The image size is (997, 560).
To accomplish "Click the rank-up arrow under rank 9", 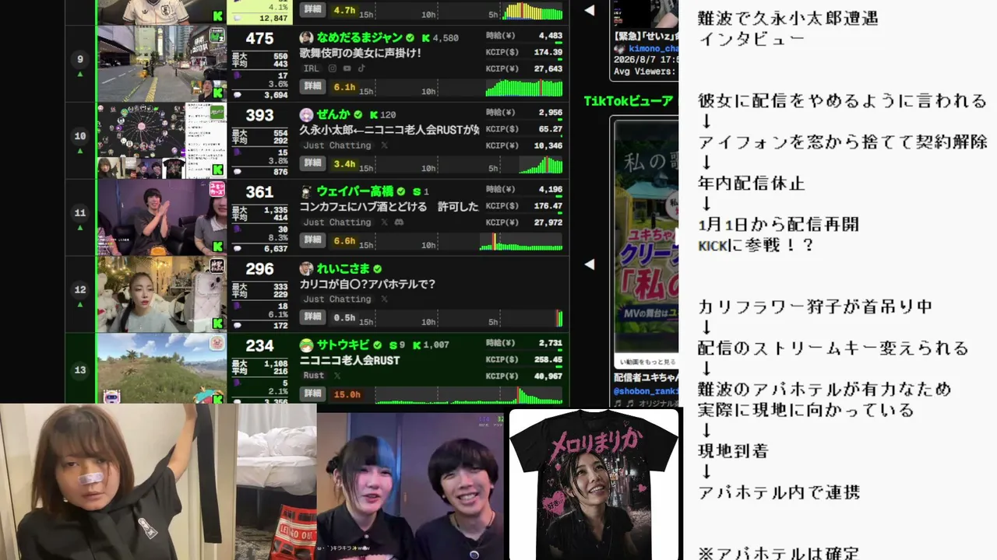I will tap(80, 74).
